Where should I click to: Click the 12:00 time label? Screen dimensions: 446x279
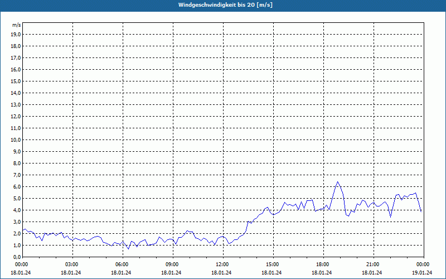[222, 264]
